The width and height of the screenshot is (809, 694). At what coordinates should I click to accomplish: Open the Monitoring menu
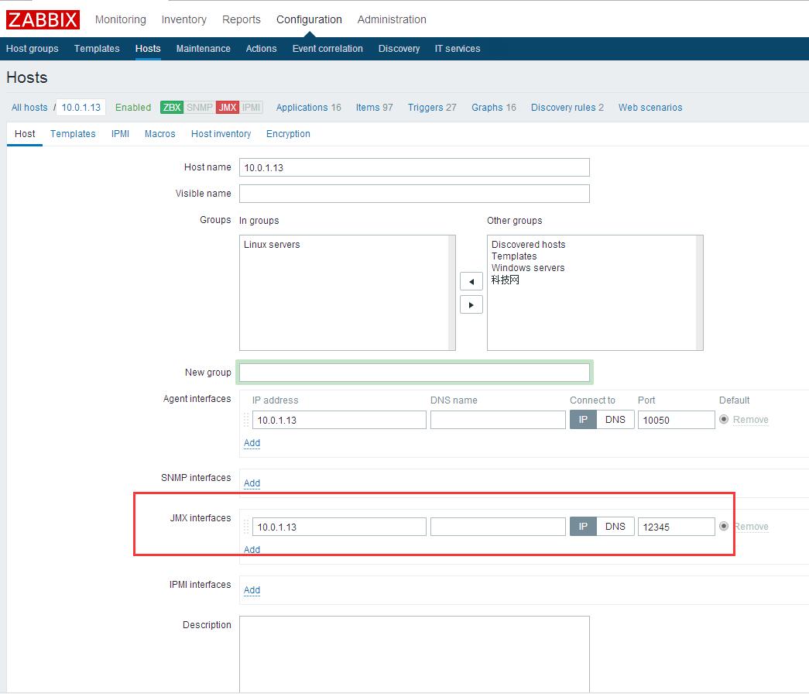pos(121,19)
